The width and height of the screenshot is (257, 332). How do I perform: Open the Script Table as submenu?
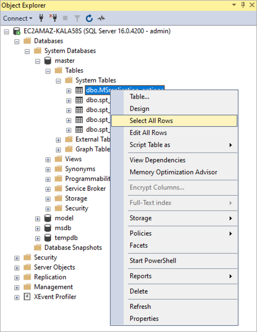pos(174,145)
